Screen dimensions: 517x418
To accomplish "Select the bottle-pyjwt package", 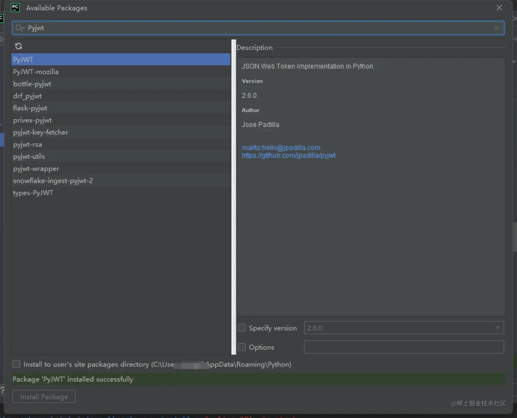I will point(121,84).
